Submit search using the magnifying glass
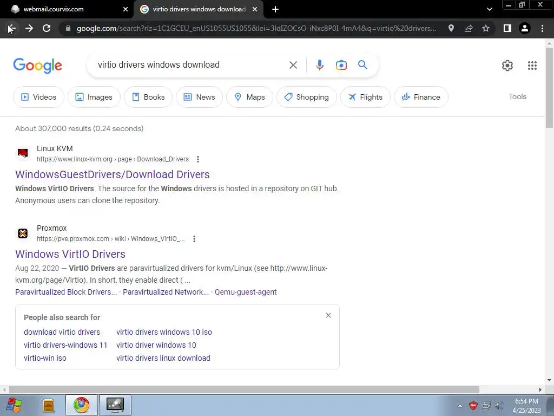The width and height of the screenshot is (554, 416). [x=362, y=65]
